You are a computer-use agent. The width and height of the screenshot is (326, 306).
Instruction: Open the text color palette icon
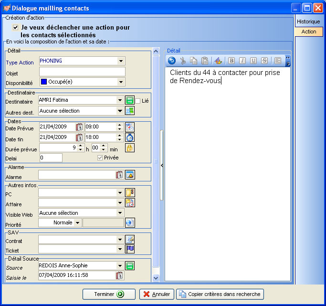218,61
